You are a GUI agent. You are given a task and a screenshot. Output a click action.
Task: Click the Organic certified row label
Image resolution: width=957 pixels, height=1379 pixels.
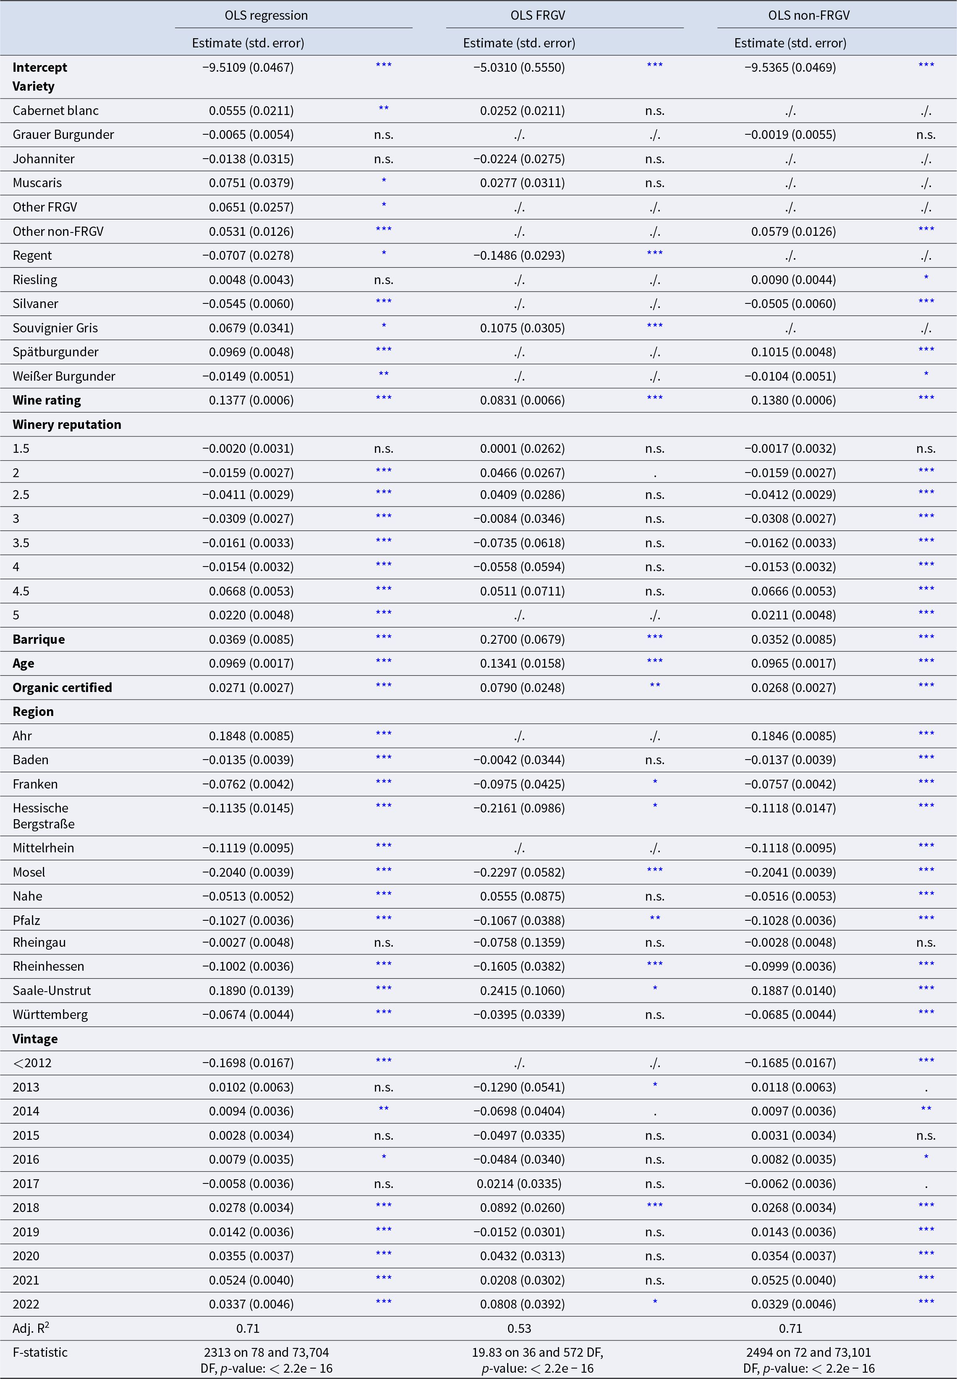pos(62,687)
